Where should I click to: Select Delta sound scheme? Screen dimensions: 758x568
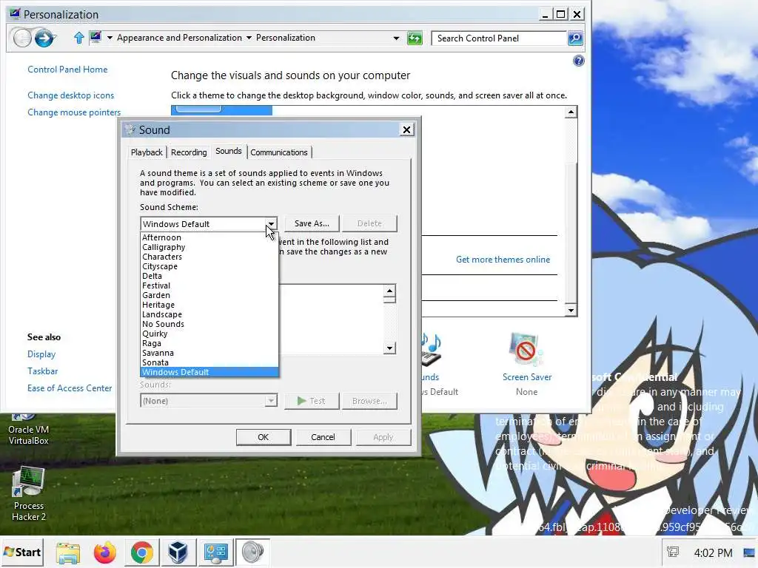209,277
